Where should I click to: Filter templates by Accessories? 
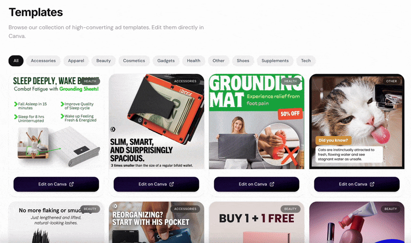tap(43, 61)
